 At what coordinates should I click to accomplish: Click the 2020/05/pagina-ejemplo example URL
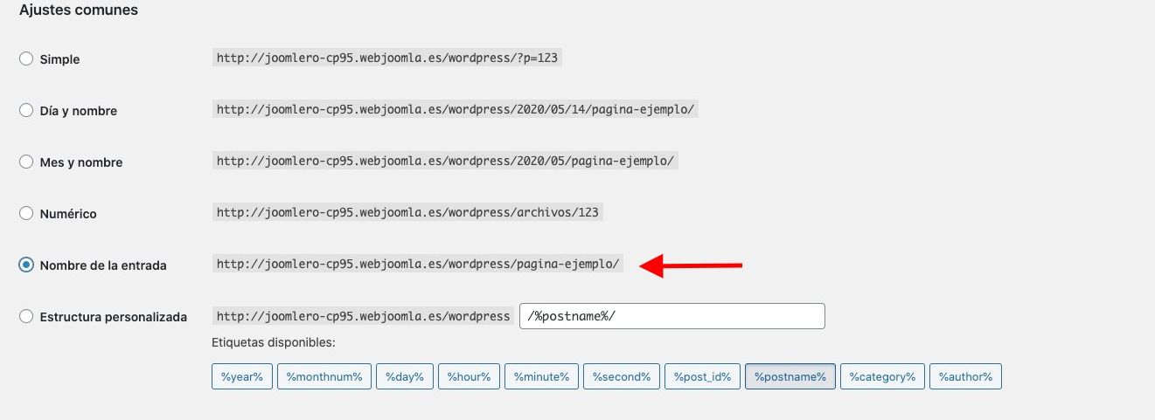pyautogui.click(x=445, y=162)
